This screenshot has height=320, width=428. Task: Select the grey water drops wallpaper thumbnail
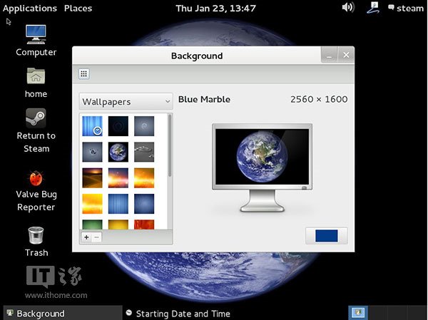(144, 152)
